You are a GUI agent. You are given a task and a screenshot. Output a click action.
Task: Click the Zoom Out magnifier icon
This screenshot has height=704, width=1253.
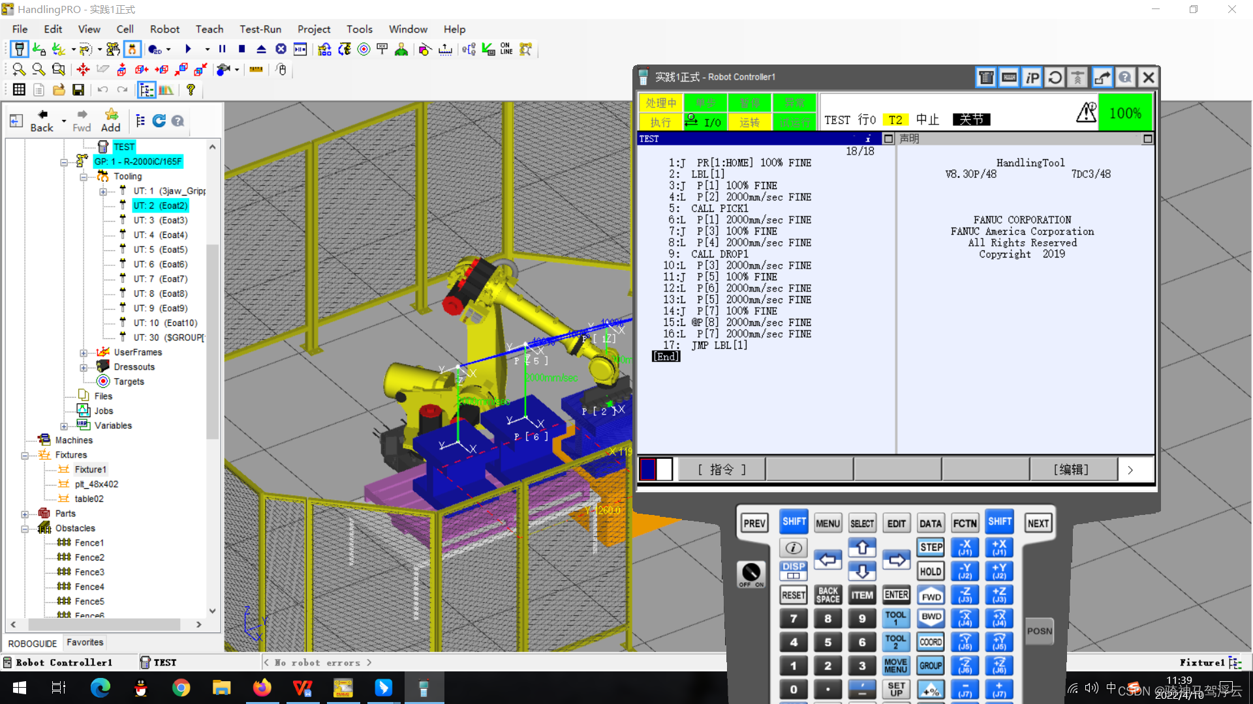click(x=39, y=69)
